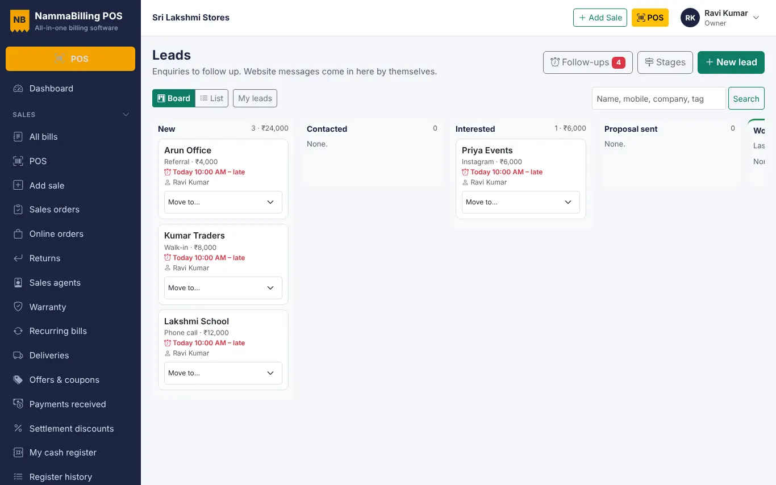Click the Deliveries truck icon
The height and width of the screenshot is (485, 776).
pyautogui.click(x=18, y=356)
